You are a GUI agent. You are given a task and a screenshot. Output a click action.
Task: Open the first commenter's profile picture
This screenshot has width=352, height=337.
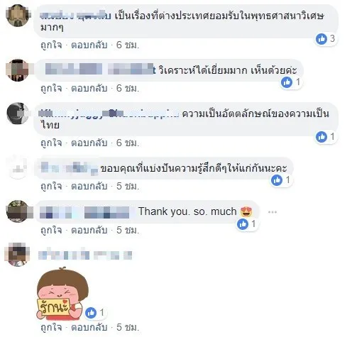click(x=17, y=16)
